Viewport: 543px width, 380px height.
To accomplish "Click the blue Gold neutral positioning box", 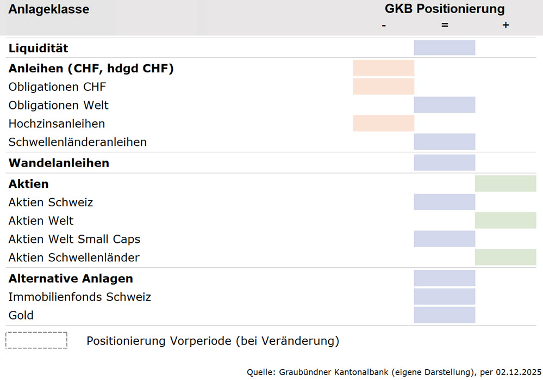I will point(444,315).
